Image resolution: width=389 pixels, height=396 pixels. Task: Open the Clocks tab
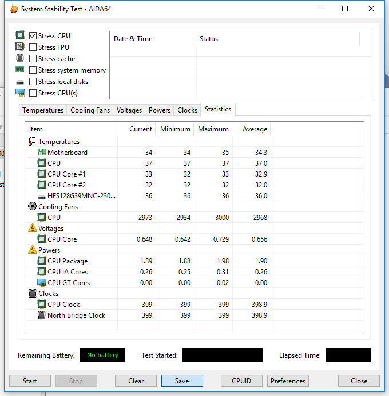187,110
